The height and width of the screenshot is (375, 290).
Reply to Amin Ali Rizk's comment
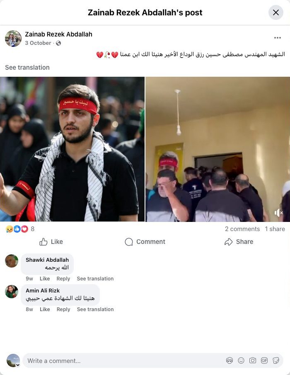(x=63, y=309)
